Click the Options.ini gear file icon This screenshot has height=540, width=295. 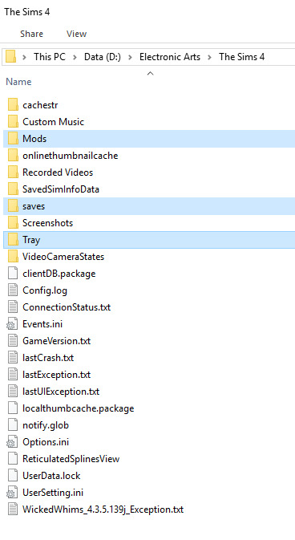(x=12, y=442)
